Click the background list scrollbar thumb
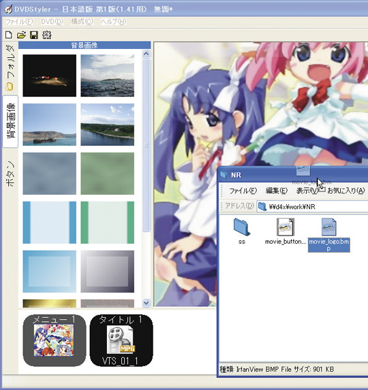Viewport: 368px width, 390px height. [146, 145]
